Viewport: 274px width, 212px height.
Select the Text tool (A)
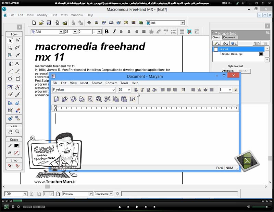click(17, 63)
